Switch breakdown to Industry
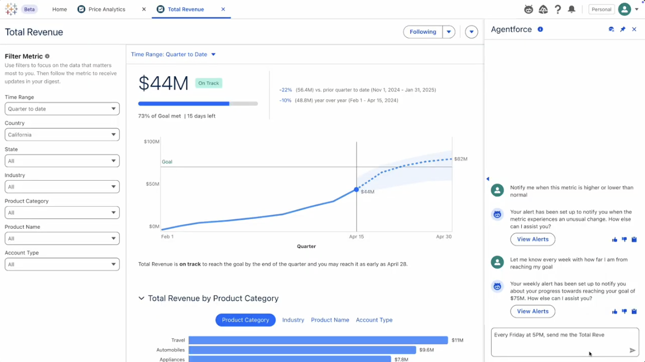This screenshot has width=645, height=362. tap(293, 320)
